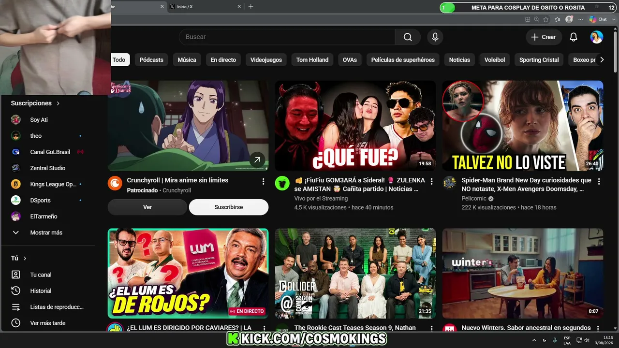619x348 pixels.
Task: Open the ¿QUÉ FUE? video thumbnail
Action: (x=355, y=126)
